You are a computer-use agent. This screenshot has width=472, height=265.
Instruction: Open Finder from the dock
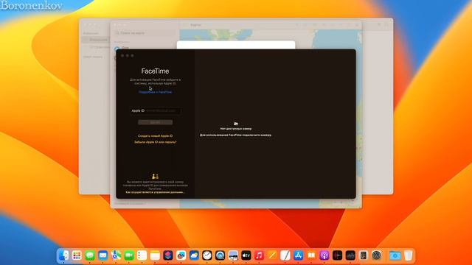click(64, 255)
